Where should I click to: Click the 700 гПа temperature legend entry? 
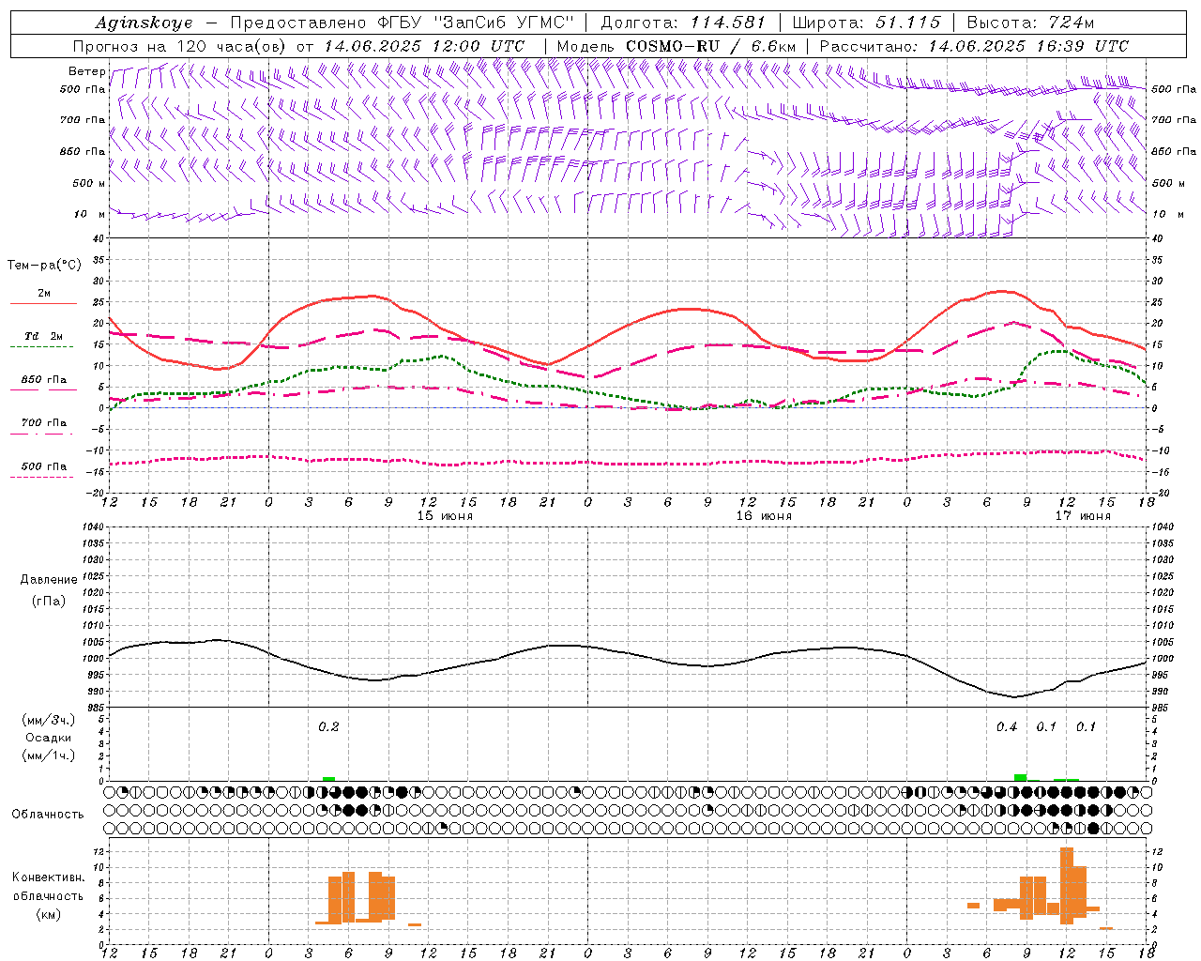pos(44,422)
